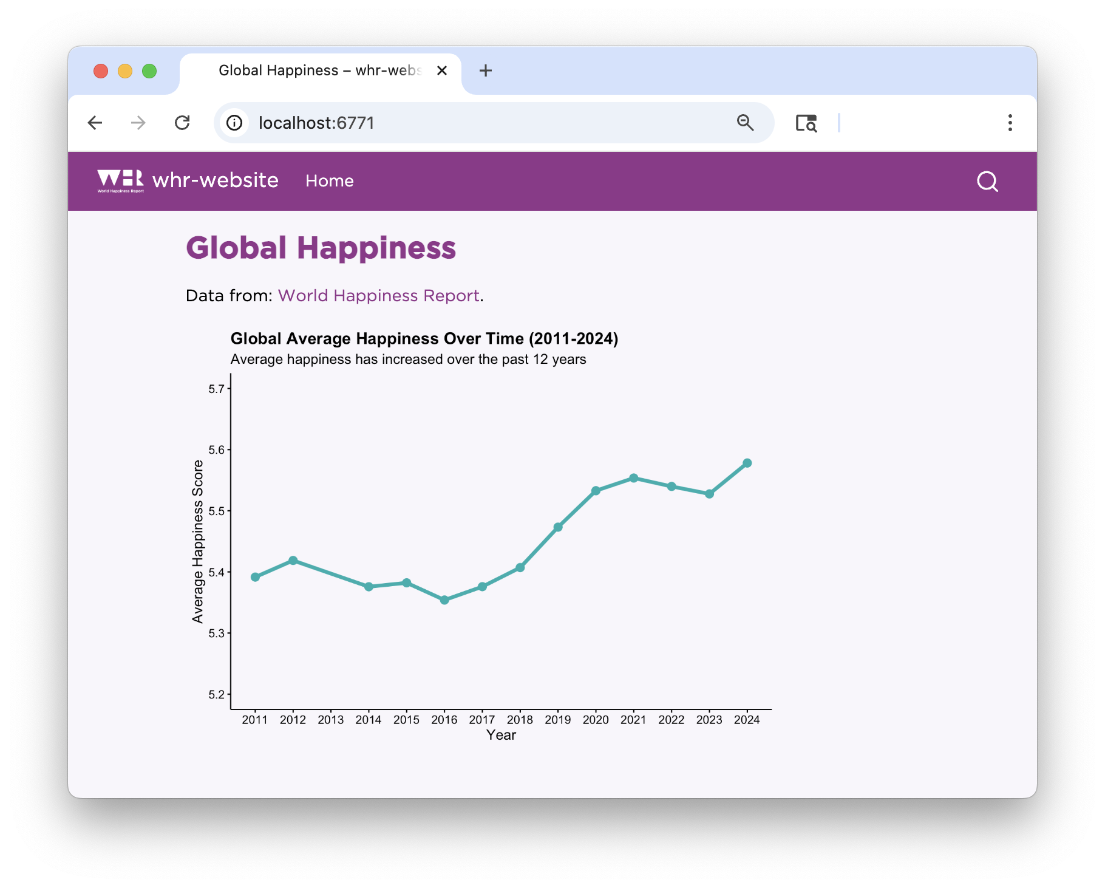Click the 2021 data point on line

pos(633,479)
